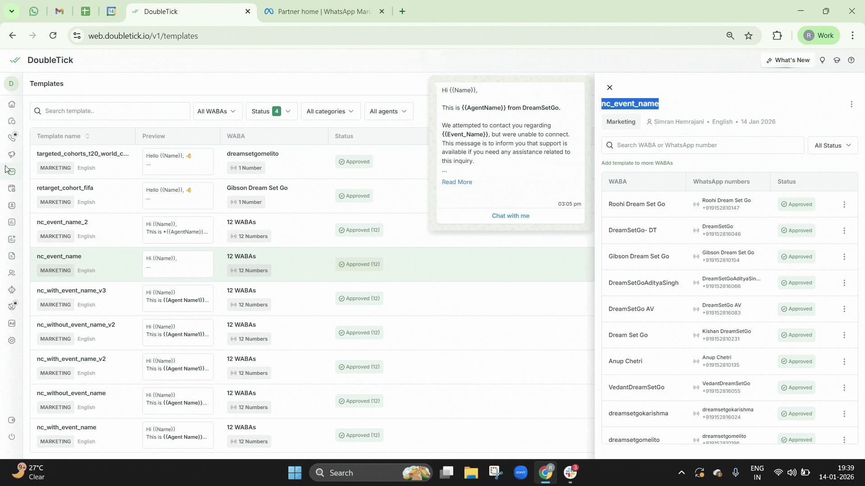Viewport: 865px width, 486px height.
Task: Open three-dot menu next to nc_event_name title
Action: pos(851,104)
